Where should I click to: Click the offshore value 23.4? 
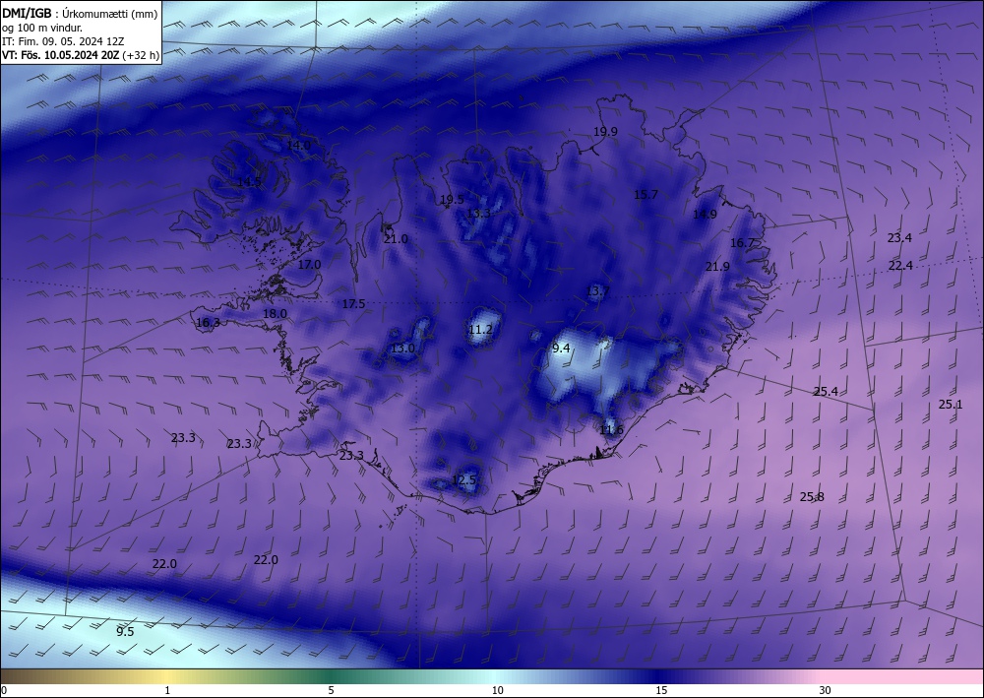click(x=900, y=238)
